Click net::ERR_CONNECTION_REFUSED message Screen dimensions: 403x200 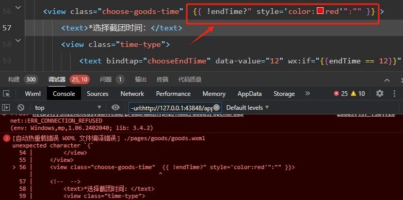(x=56, y=121)
